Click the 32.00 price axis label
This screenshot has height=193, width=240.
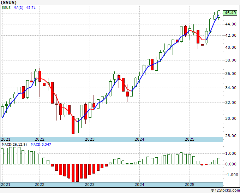pos(231,103)
